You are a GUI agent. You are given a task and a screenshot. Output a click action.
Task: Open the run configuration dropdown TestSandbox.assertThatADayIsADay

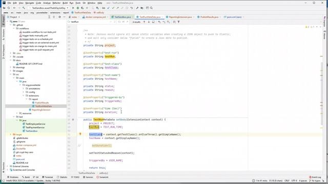[49, 8]
